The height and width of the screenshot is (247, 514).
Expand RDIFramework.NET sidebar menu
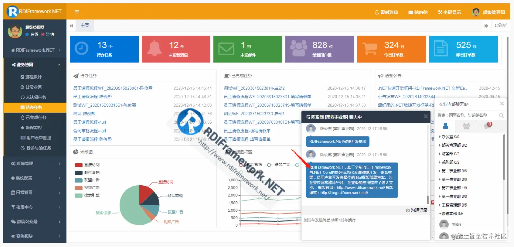click(35, 50)
